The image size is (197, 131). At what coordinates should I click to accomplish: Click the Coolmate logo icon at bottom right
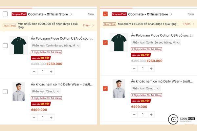173,120
